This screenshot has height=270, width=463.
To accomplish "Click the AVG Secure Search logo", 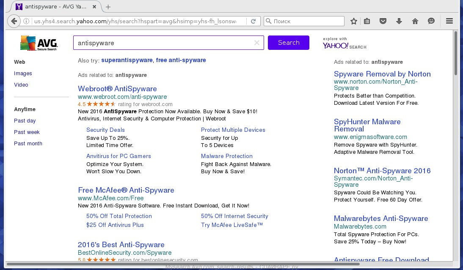I will pos(39,43).
